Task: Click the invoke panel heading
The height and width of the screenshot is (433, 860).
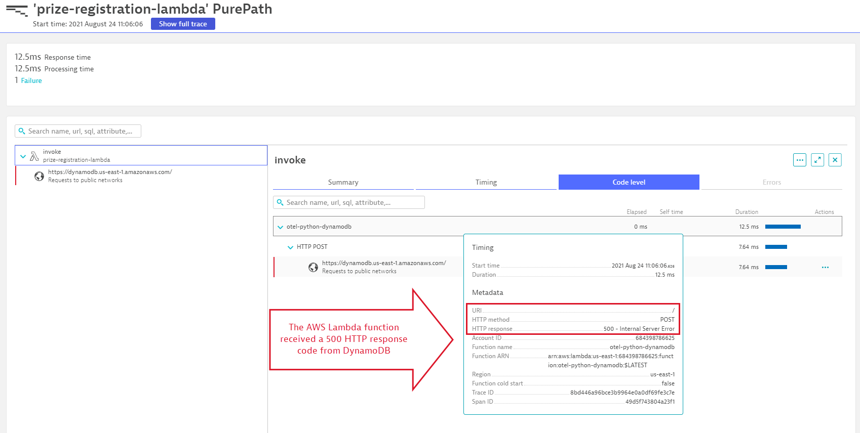Action: (290, 160)
